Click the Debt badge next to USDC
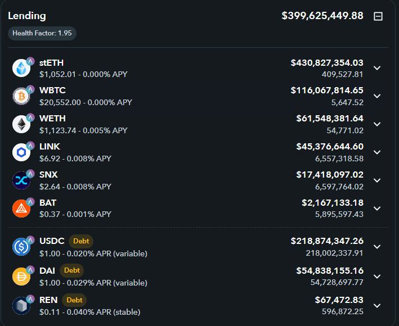Viewport: 399px width, 326px height. click(x=81, y=241)
